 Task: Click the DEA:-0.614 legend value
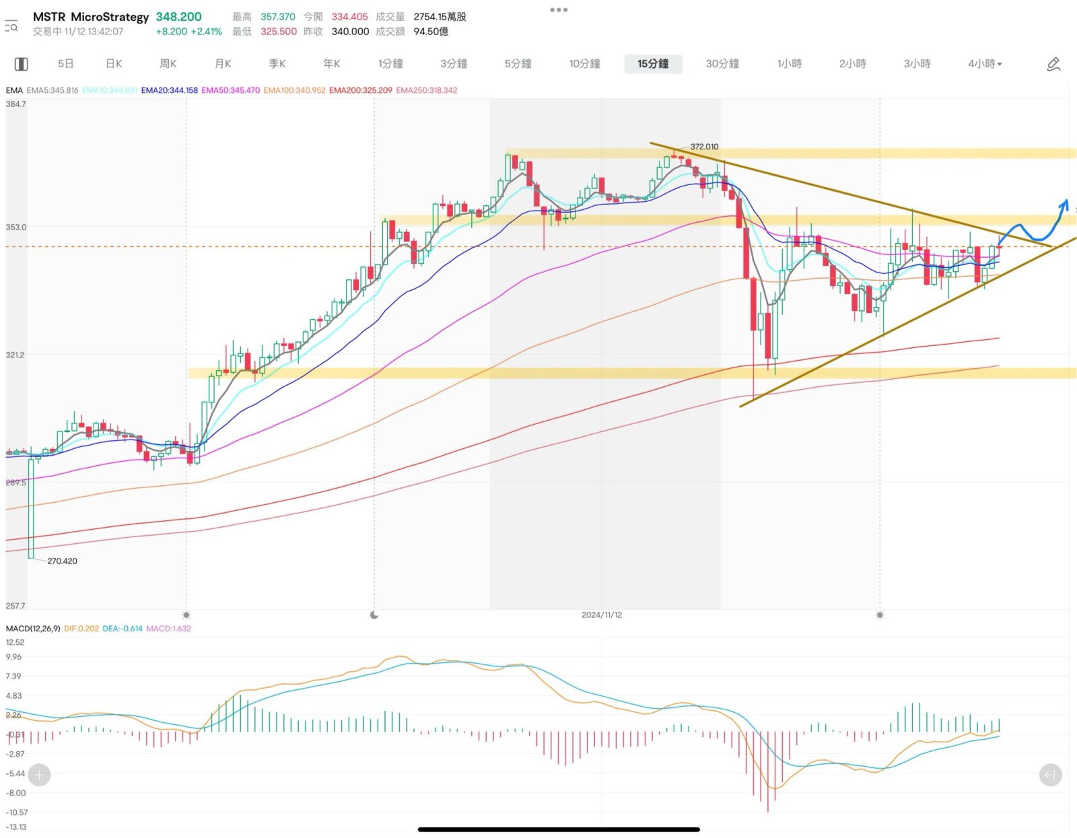coord(123,629)
